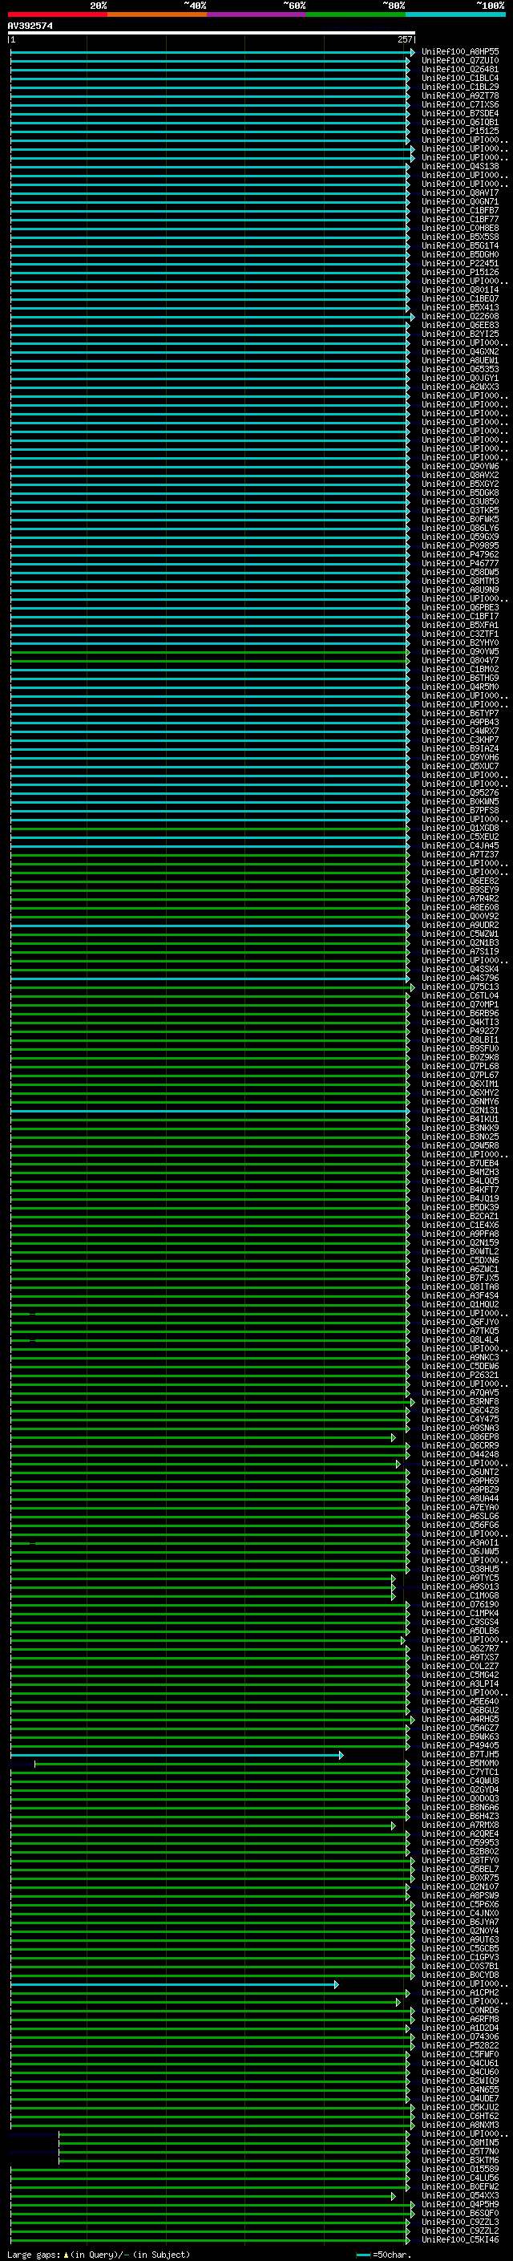This screenshot has width=513, height=2261.
Task: Open hit UniRef100_A2WXX3
Action: pos(460,387)
